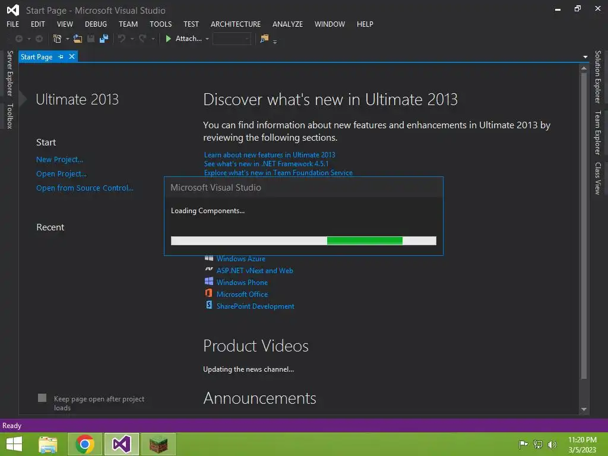Image resolution: width=608 pixels, height=456 pixels.
Task: Pin the Start Page tab
Action: click(x=61, y=56)
